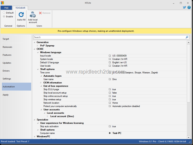Click the state marker for User locale
Screen dimensions: 193x145
point(110,66)
